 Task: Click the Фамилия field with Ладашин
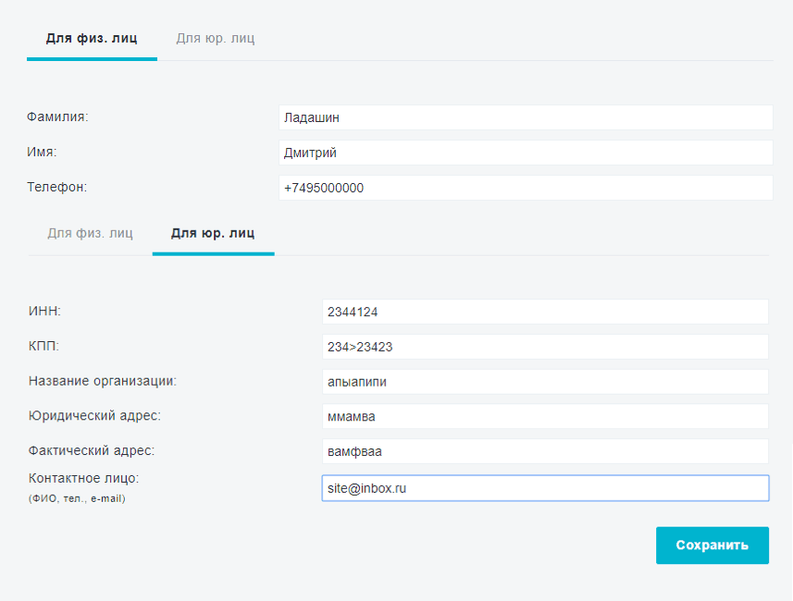[526, 117]
